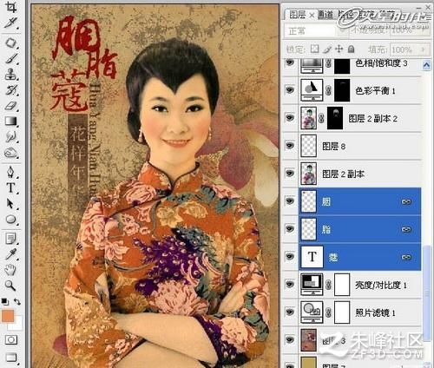The image size is (434, 368).
Task: Select the Crop tool
Action: (11, 7)
